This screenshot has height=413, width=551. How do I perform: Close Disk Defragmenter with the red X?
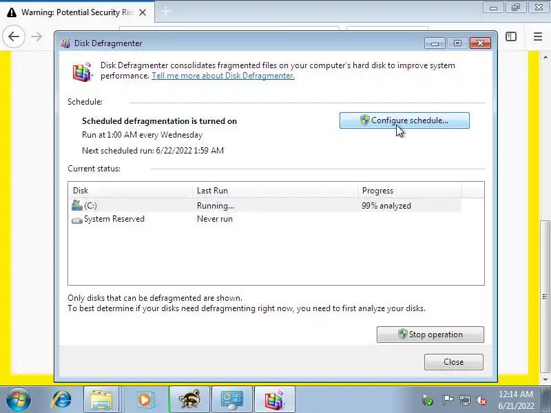click(x=480, y=43)
